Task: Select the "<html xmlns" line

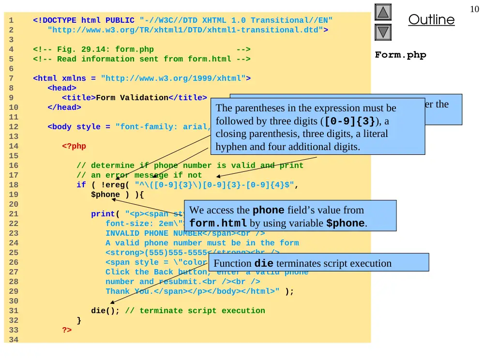Action: pos(142,78)
